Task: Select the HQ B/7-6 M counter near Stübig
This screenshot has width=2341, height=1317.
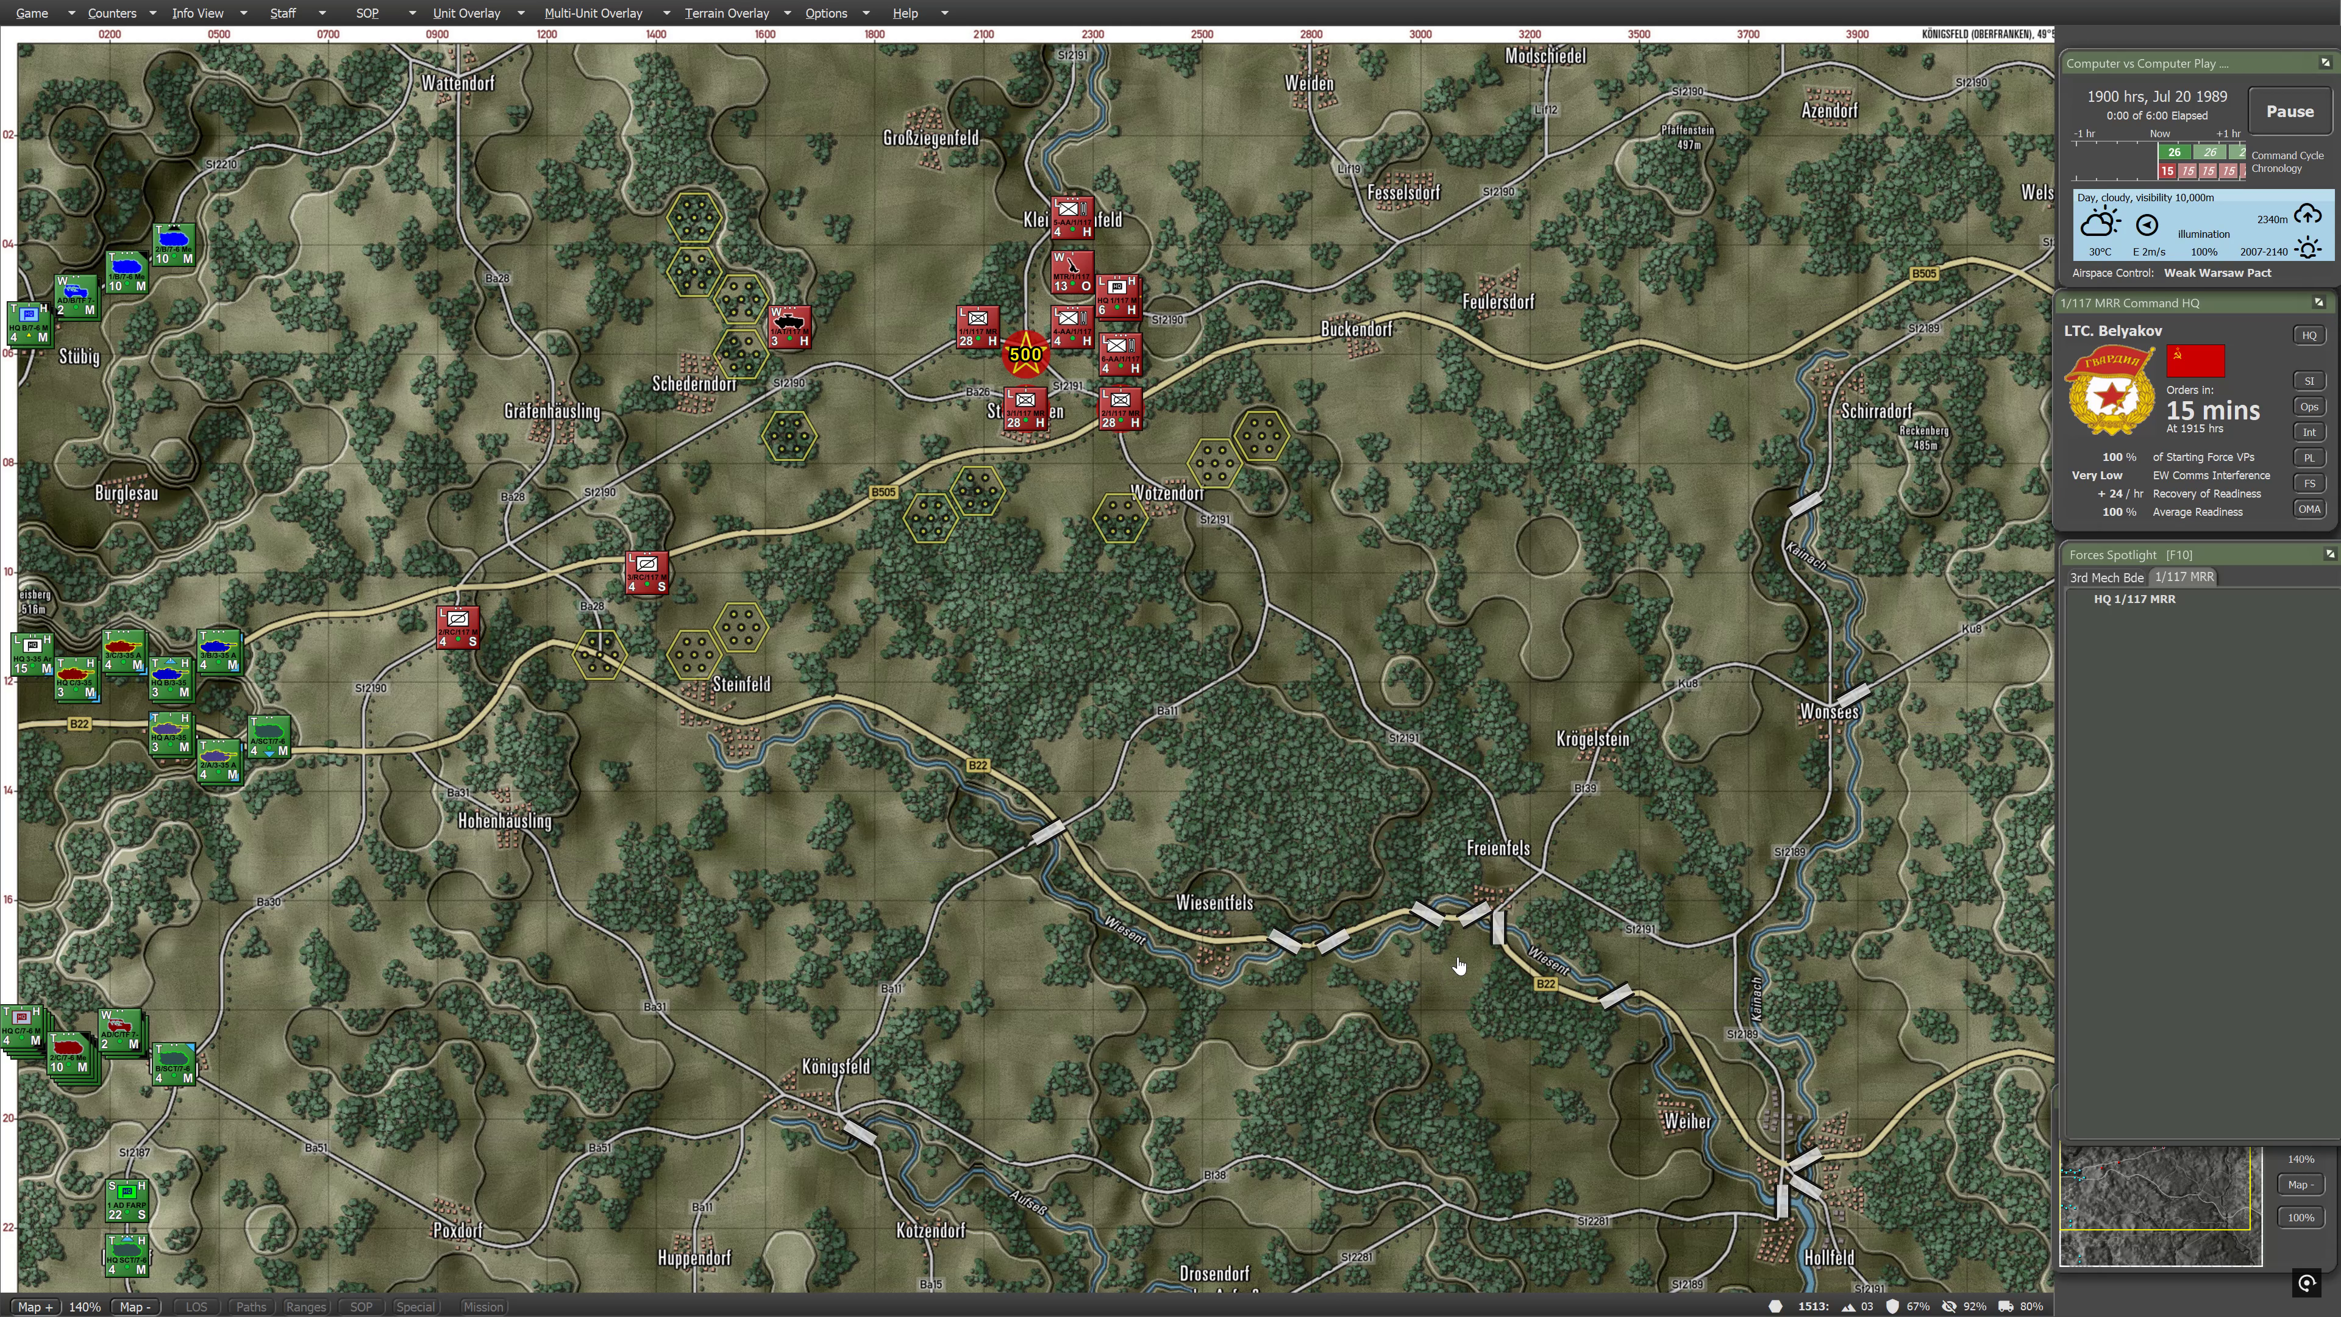Action: click(29, 324)
